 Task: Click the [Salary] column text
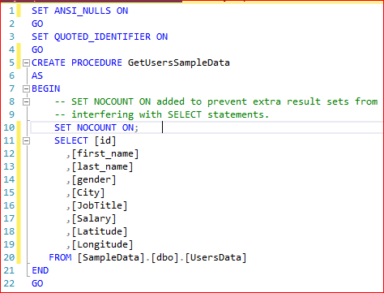coord(94,218)
